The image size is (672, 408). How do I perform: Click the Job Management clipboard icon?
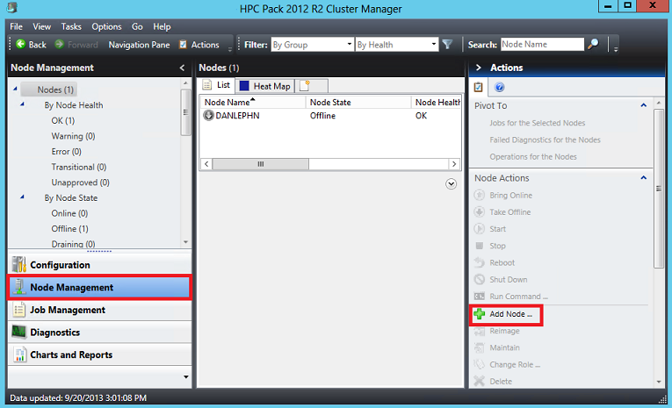point(18,310)
